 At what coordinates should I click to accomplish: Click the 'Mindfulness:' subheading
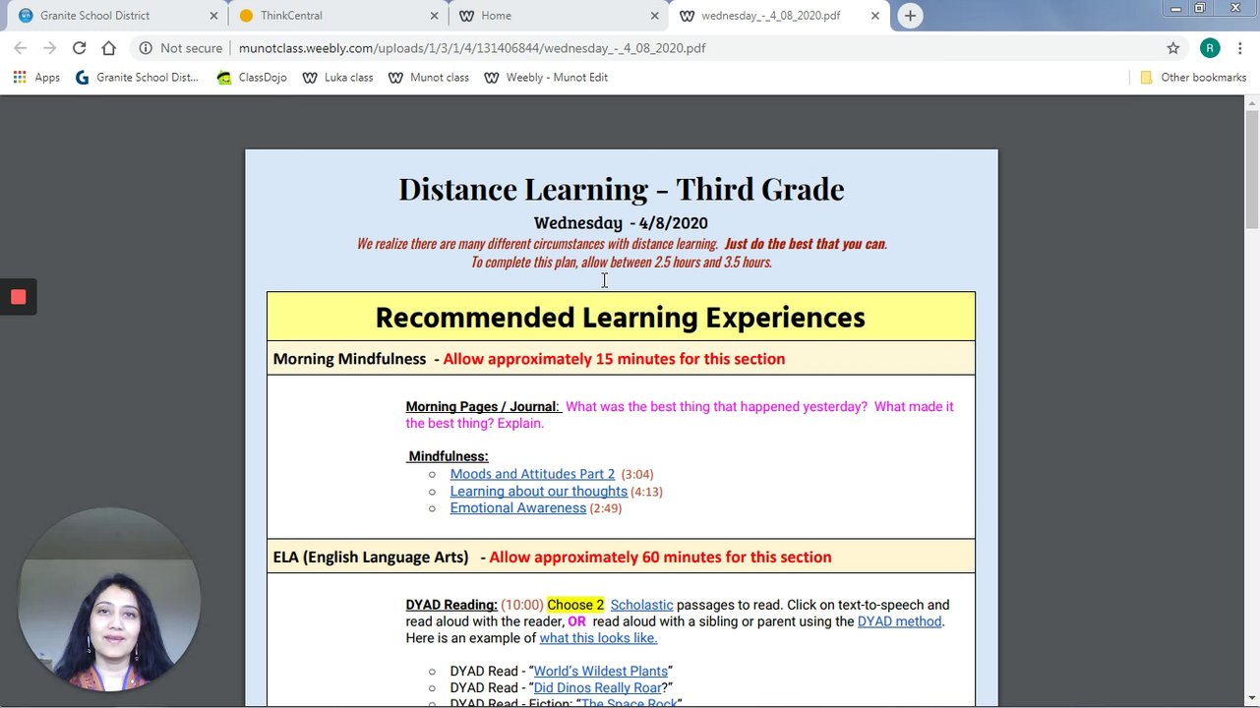tap(449, 456)
